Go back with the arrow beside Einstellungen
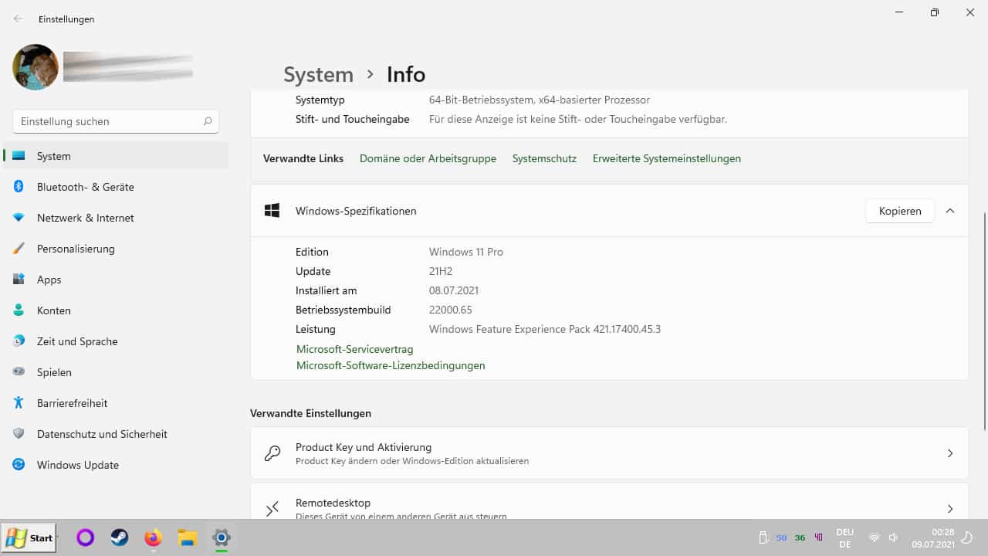This screenshot has width=988, height=556. click(x=19, y=19)
